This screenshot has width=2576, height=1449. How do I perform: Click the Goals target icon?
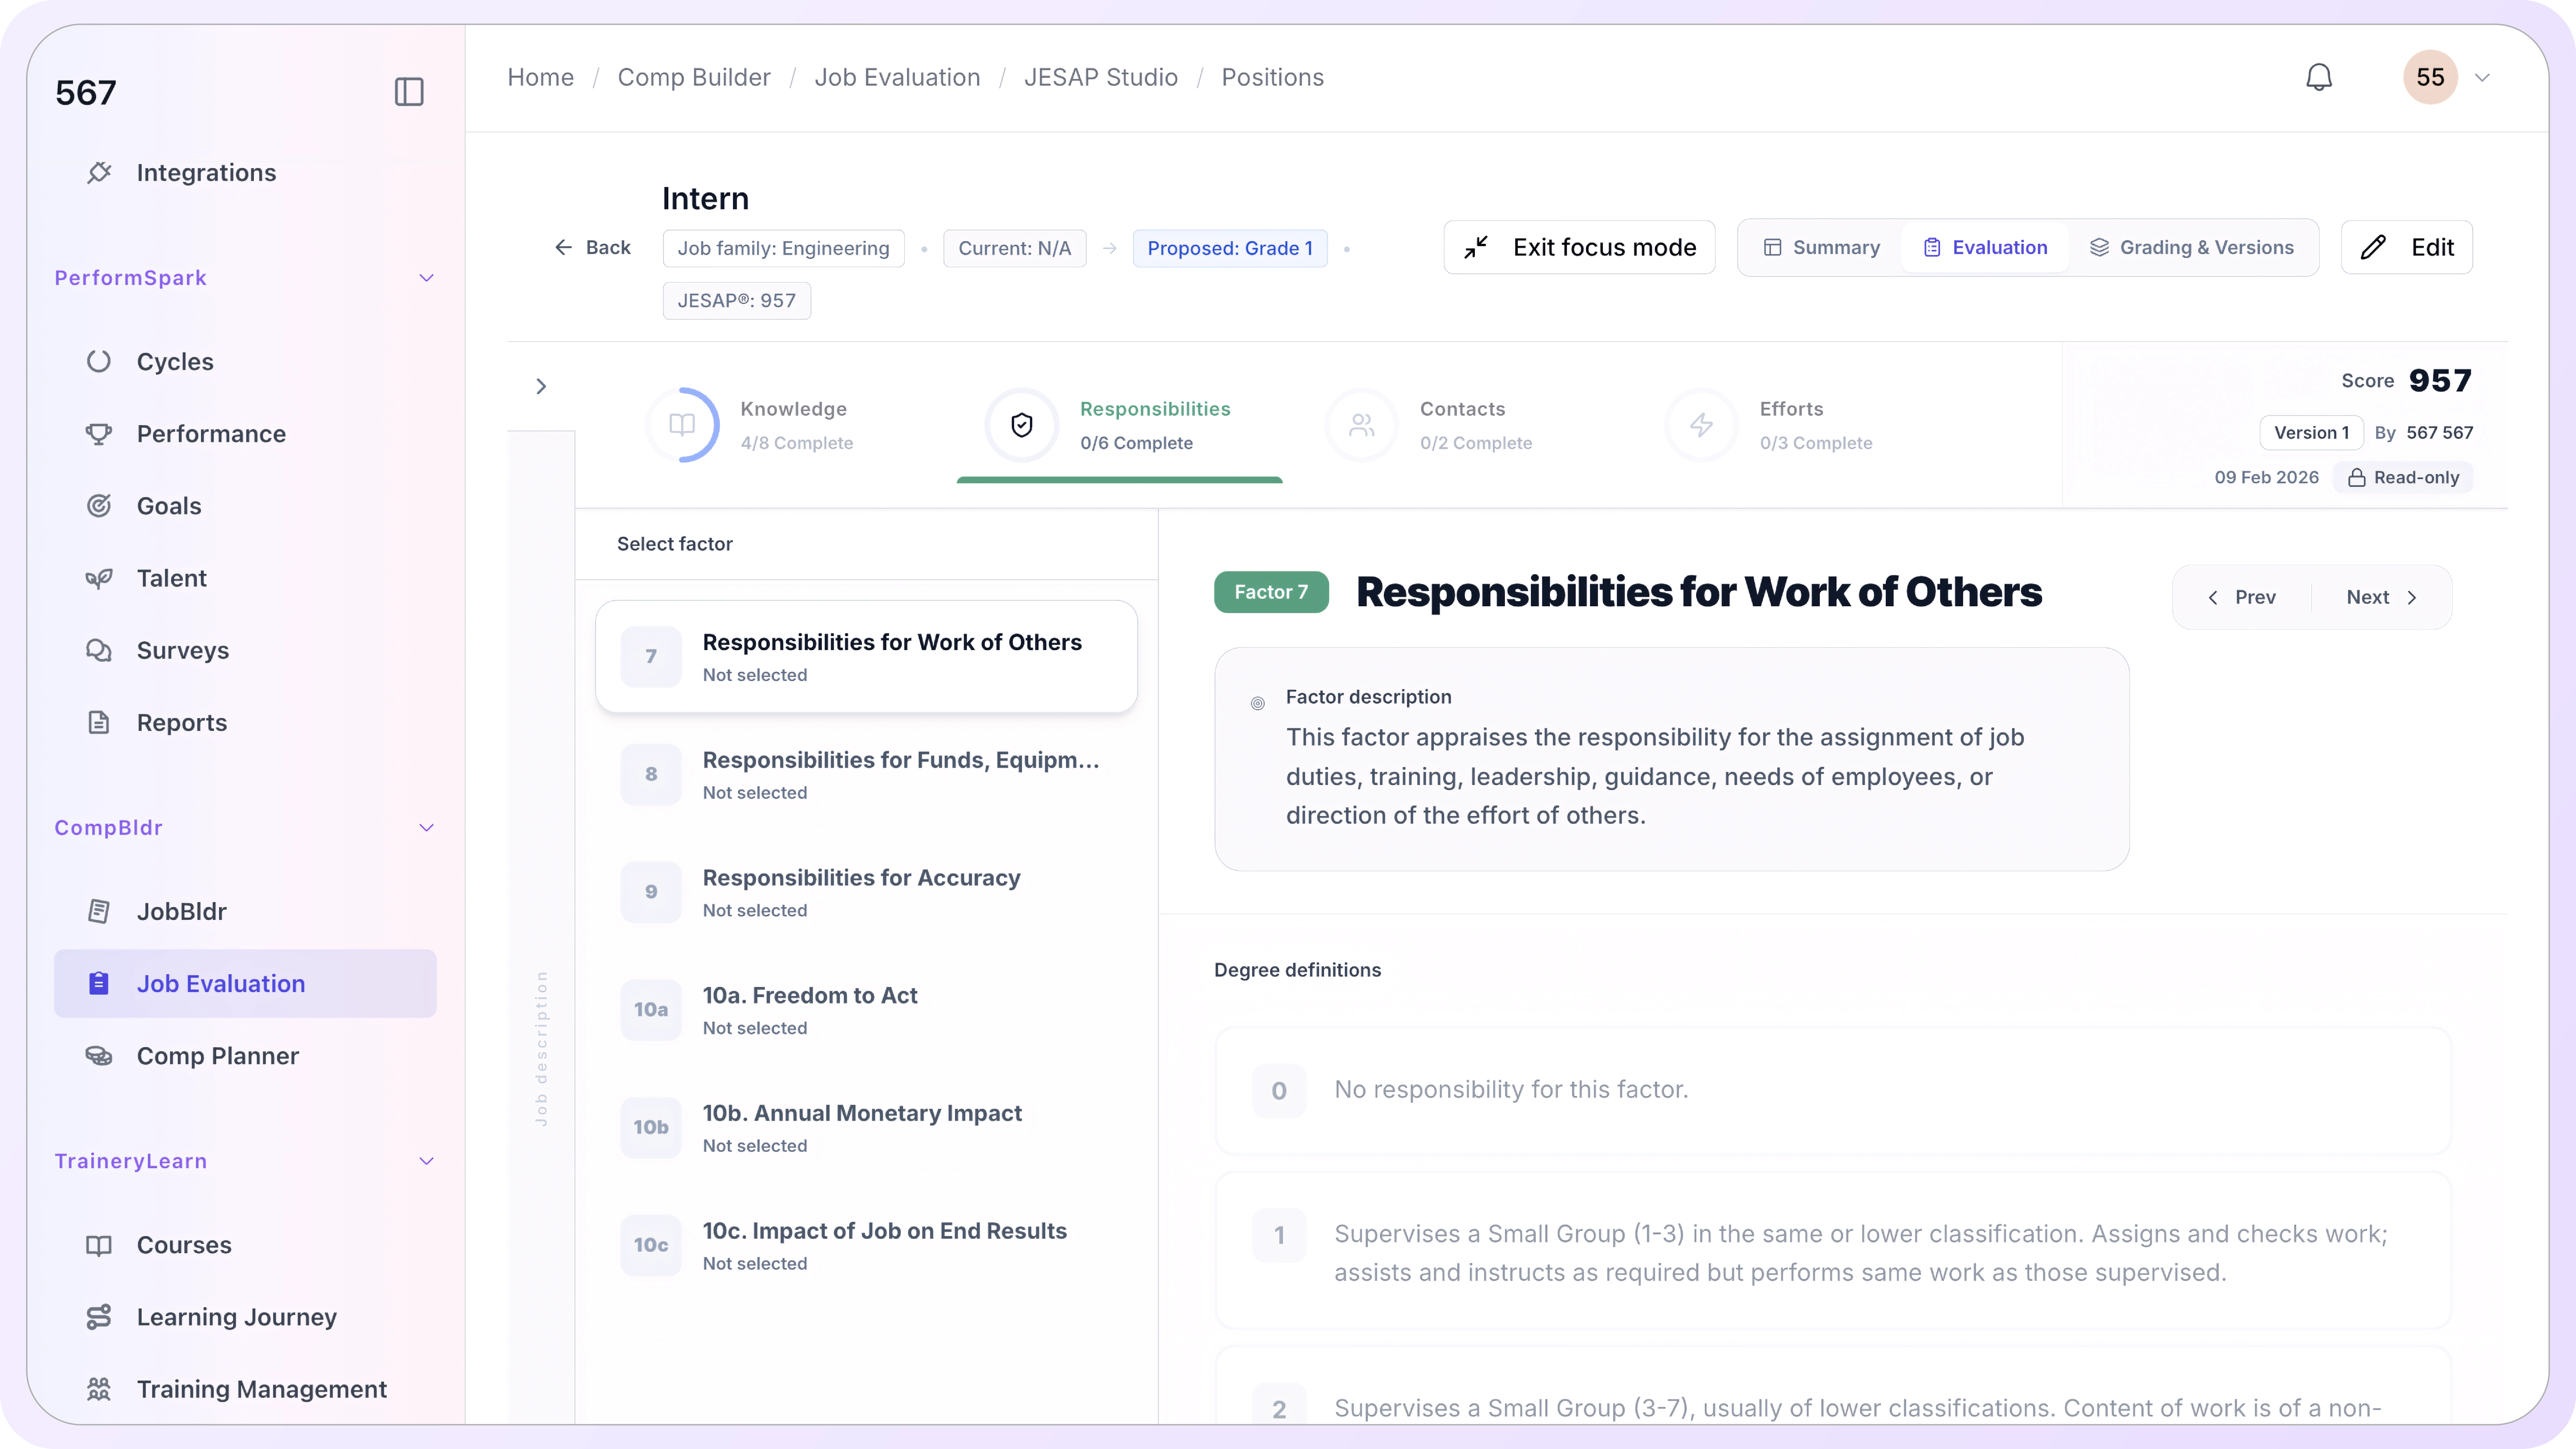[x=99, y=506]
